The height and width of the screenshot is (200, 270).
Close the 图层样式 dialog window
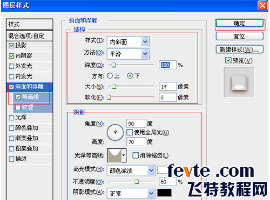(262, 5)
